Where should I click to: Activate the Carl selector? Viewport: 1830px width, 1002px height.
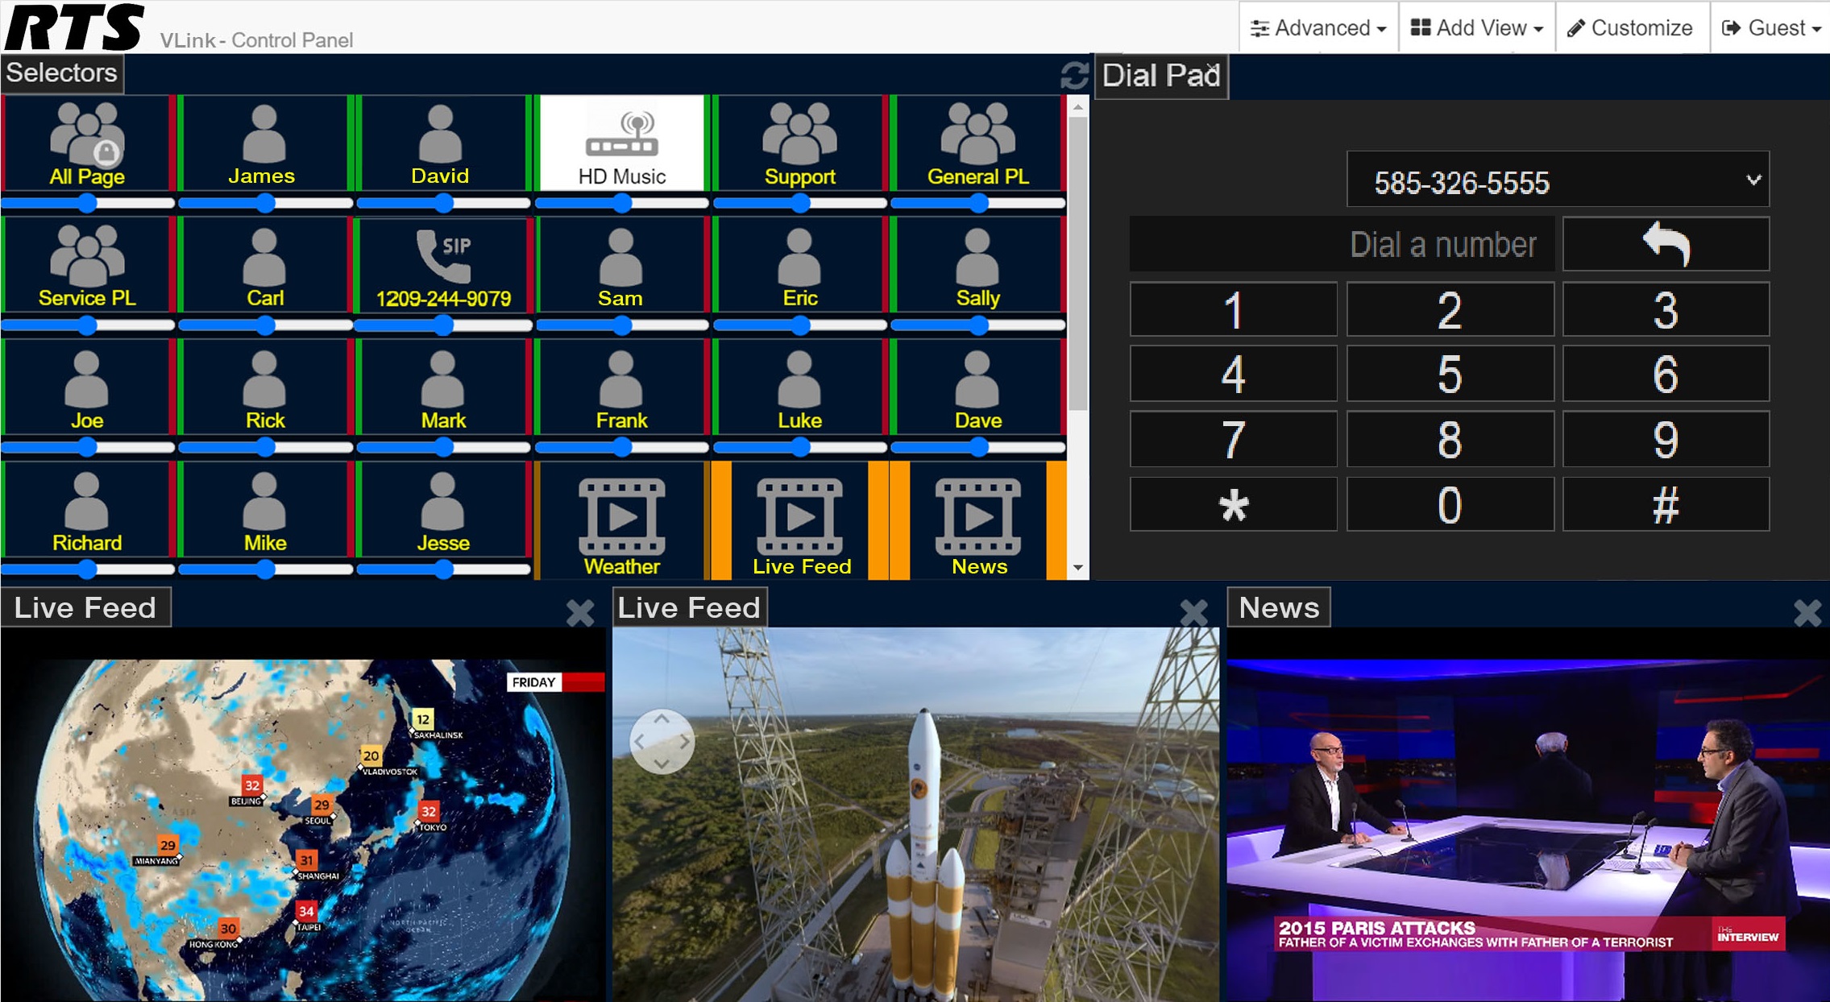[264, 266]
